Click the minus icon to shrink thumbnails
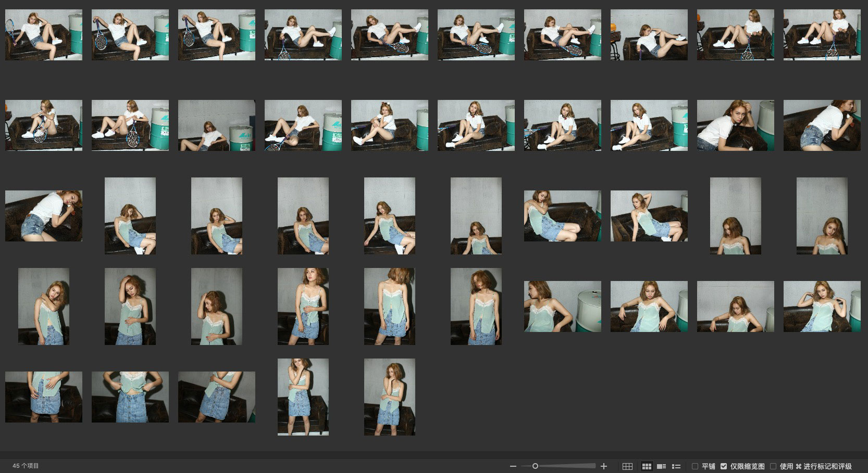Image resolution: width=868 pixels, height=473 pixels. tap(513, 466)
